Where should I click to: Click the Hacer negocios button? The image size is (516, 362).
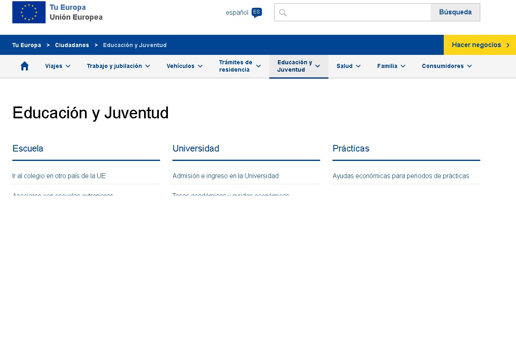point(476,45)
